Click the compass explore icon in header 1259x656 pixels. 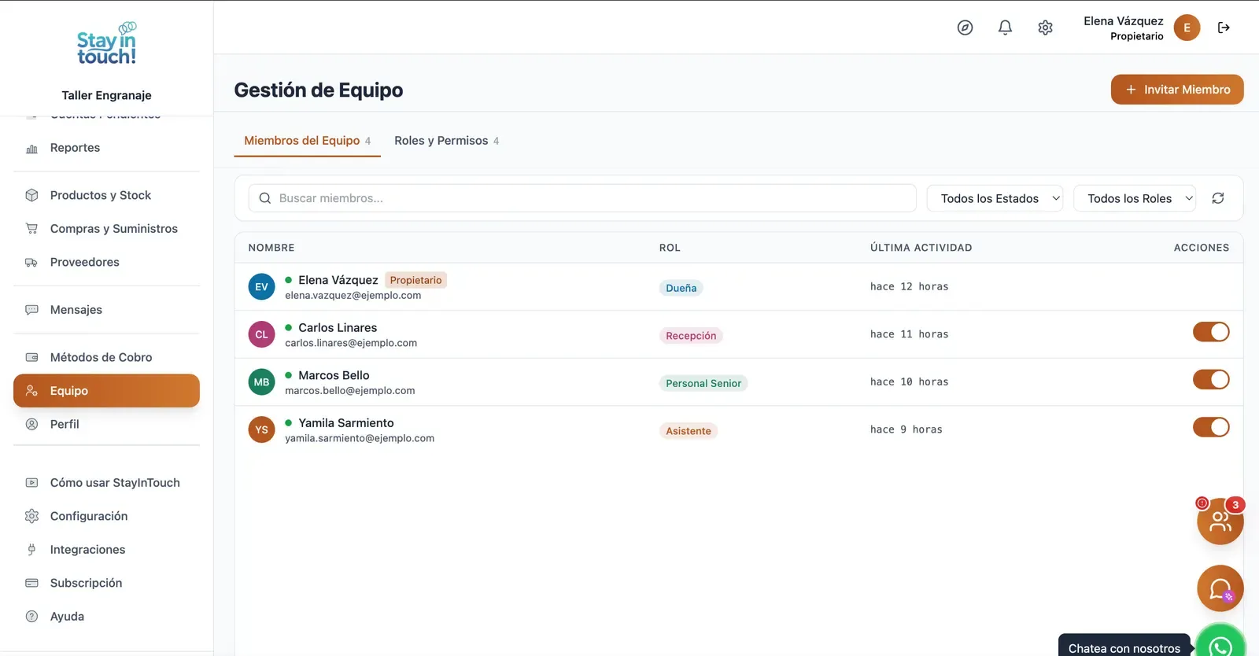[x=965, y=28]
